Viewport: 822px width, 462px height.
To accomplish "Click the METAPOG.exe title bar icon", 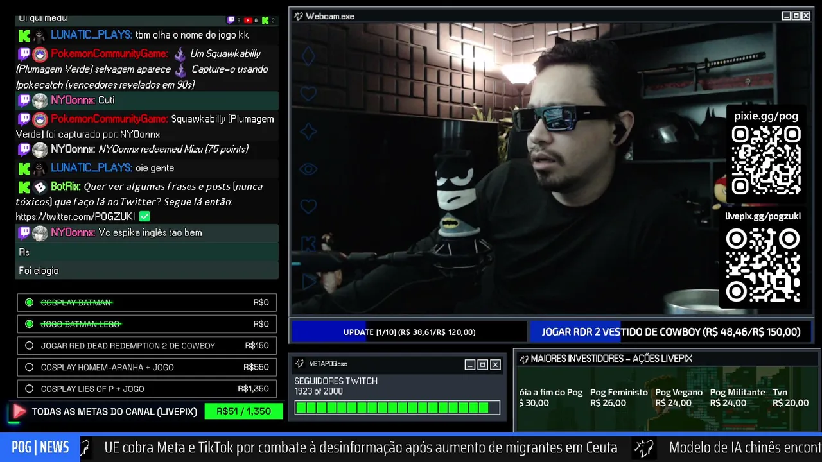I will click(x=299, y=364).
